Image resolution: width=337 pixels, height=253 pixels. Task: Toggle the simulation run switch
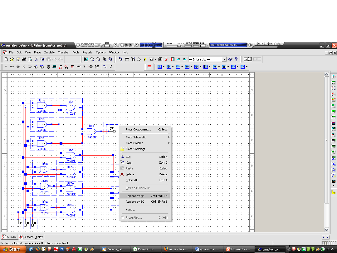click(248, 59)
